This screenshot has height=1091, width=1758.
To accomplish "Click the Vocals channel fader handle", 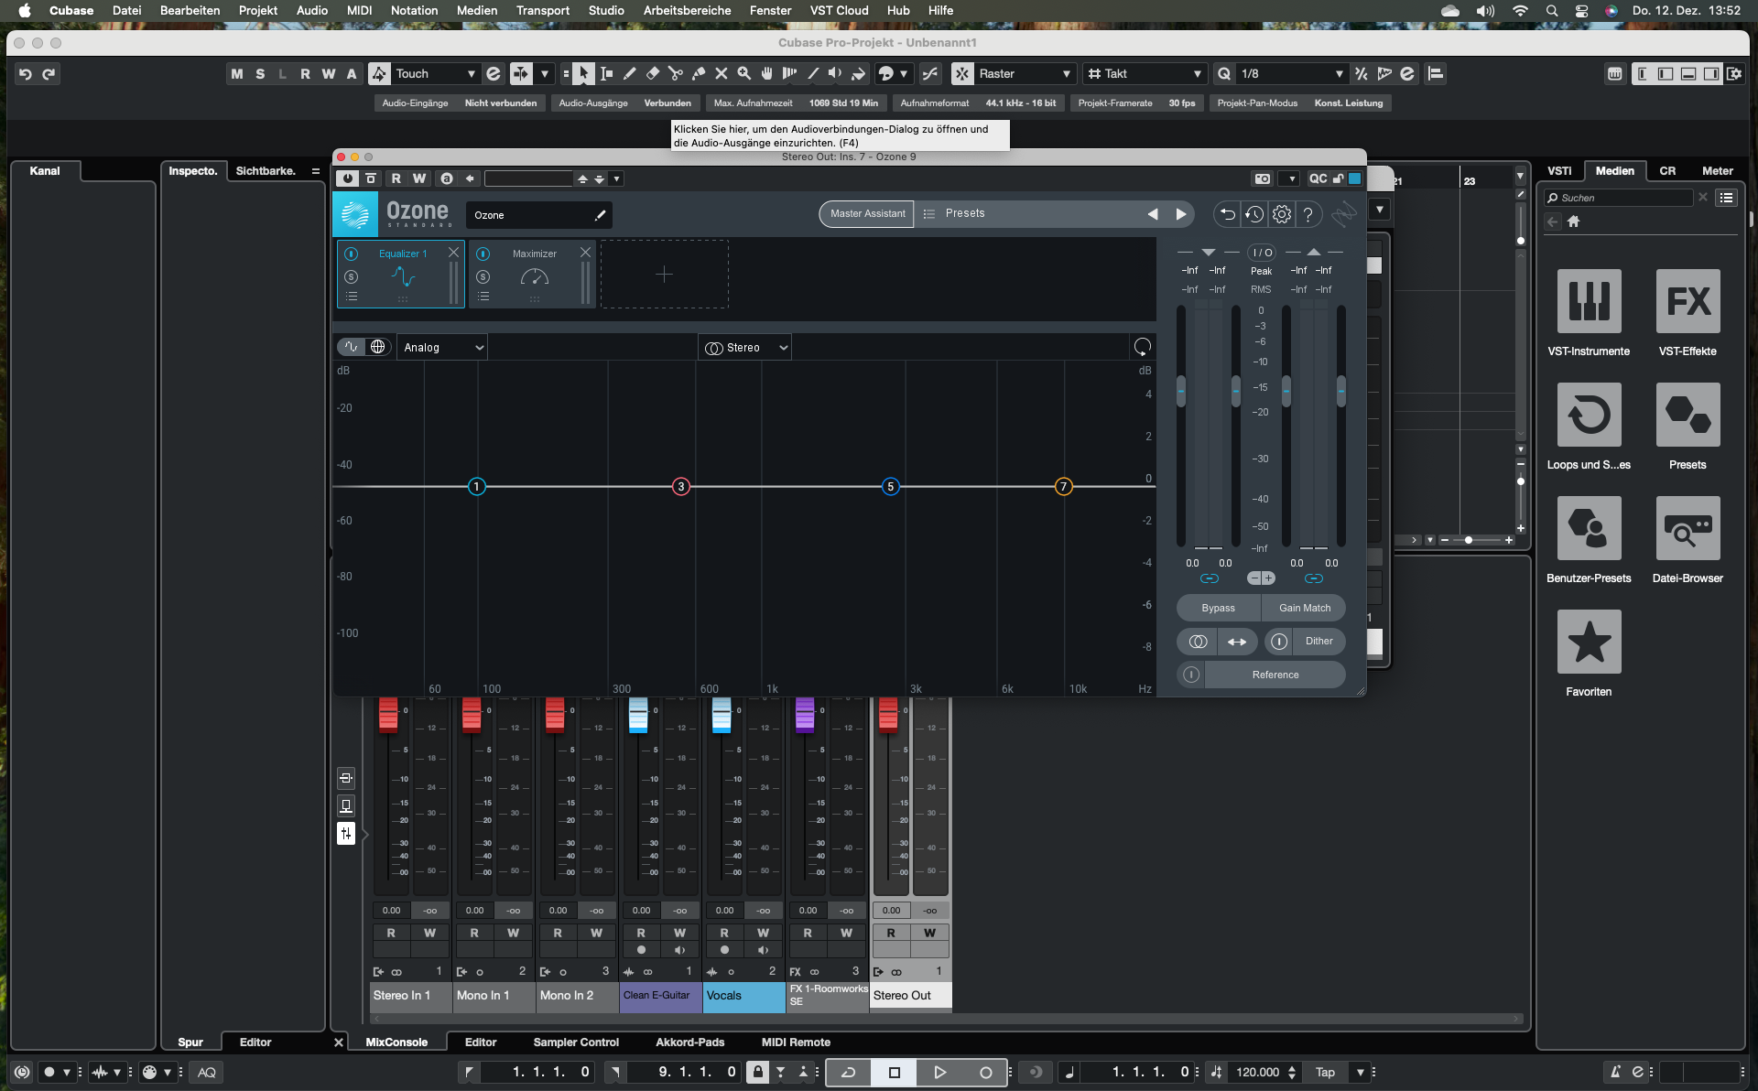I will point(722,715).
